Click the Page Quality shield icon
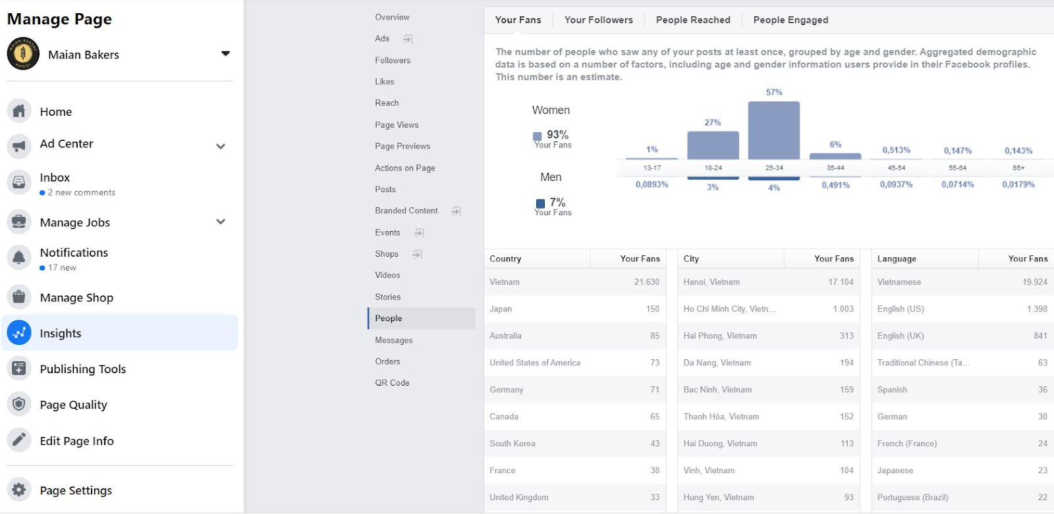Image resolution: width=1054 pixels, height=514 pixels. tap(19, 404)
